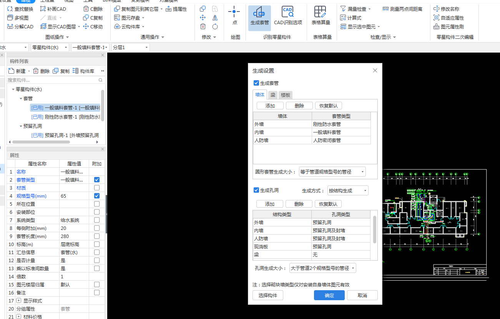The width and height of the screenshot is (500, 319).
Task: Toggle 附加 checkbox for 套管长度(mm) row
Action: [97, 236]
